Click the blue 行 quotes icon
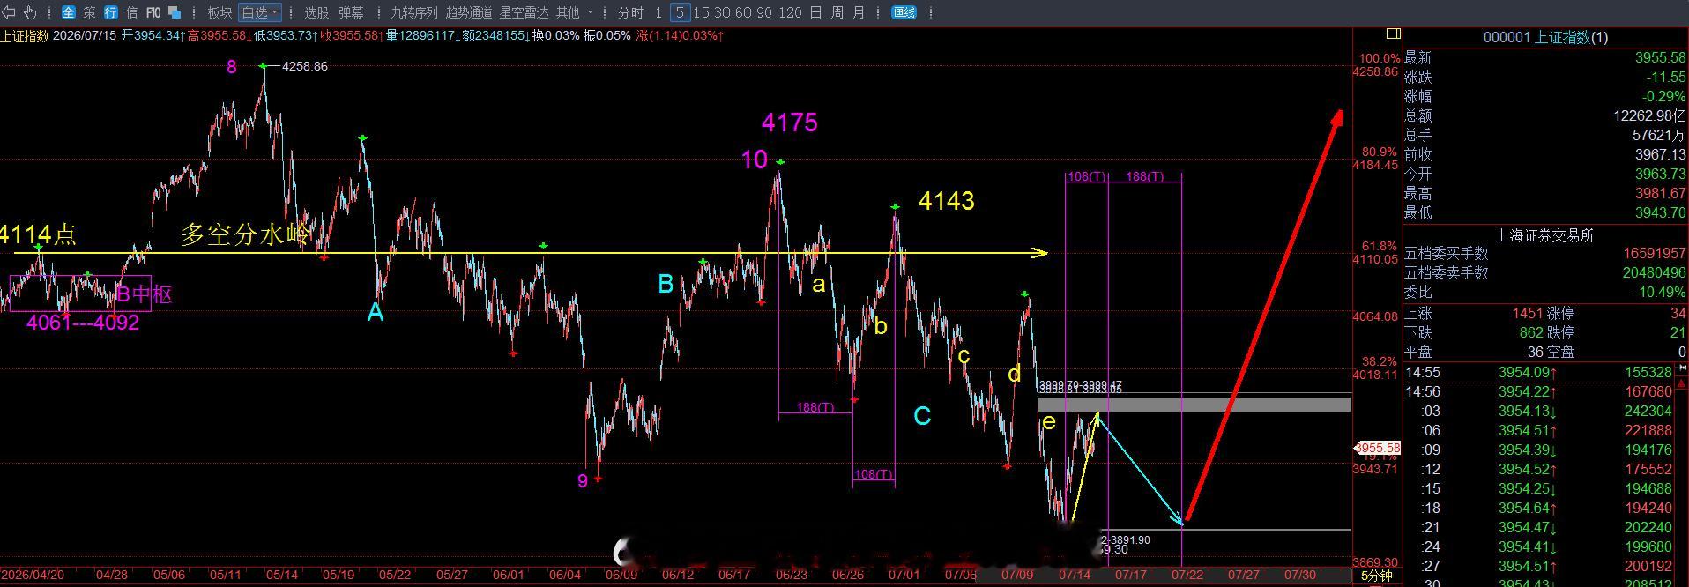This screenshot has height=587, width=1689. (111, 12)
